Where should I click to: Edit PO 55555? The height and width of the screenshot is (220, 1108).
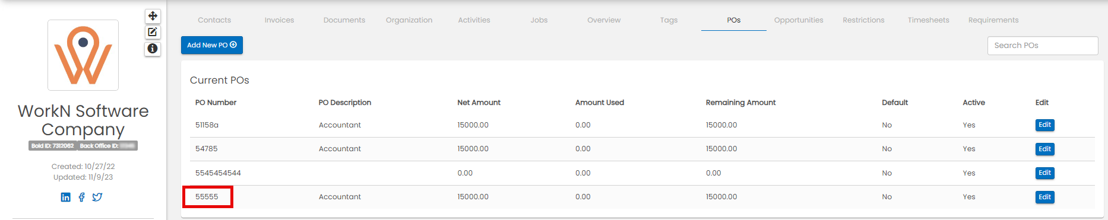click(1044, 197)
